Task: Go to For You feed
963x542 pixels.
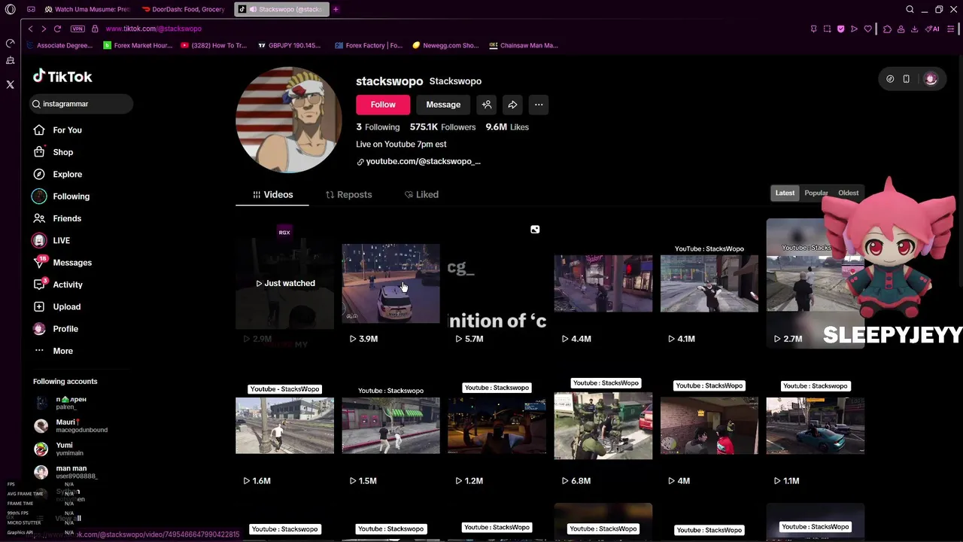Action: pyautogui.click(x=58, y=130)
